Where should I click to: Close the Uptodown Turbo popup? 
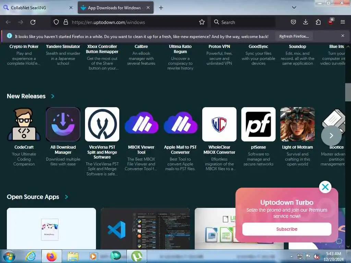(325, 187)
